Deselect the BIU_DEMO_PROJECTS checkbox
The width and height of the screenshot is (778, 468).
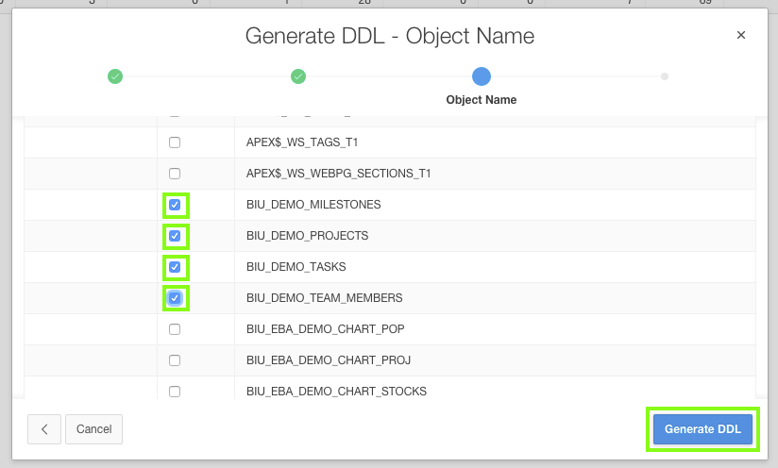175,236
